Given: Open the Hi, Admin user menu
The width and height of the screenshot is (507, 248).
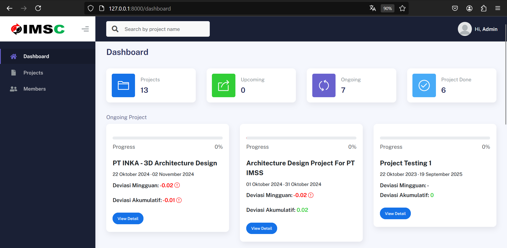Looking at the screenshot, I should coord(486,29).
